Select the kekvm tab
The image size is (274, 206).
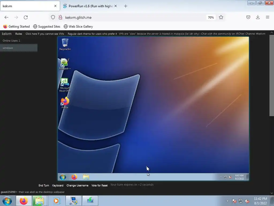tap(30, 6)
